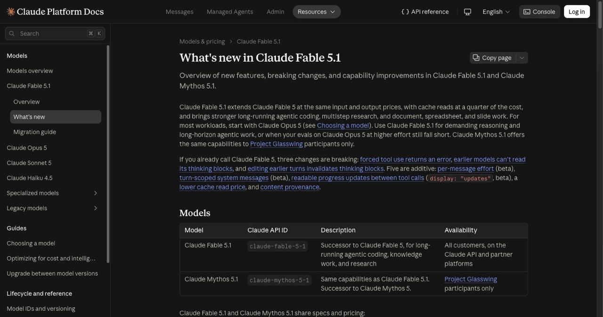603x317 pixels.
Task: Click the claude-fable-5-1 API ID code
Action: tap(277, 246)
